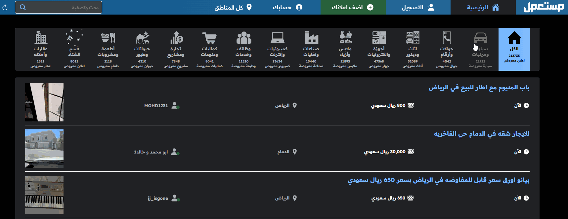
Task: Open the aluminum door listing title link
Action: pos(479,88)
